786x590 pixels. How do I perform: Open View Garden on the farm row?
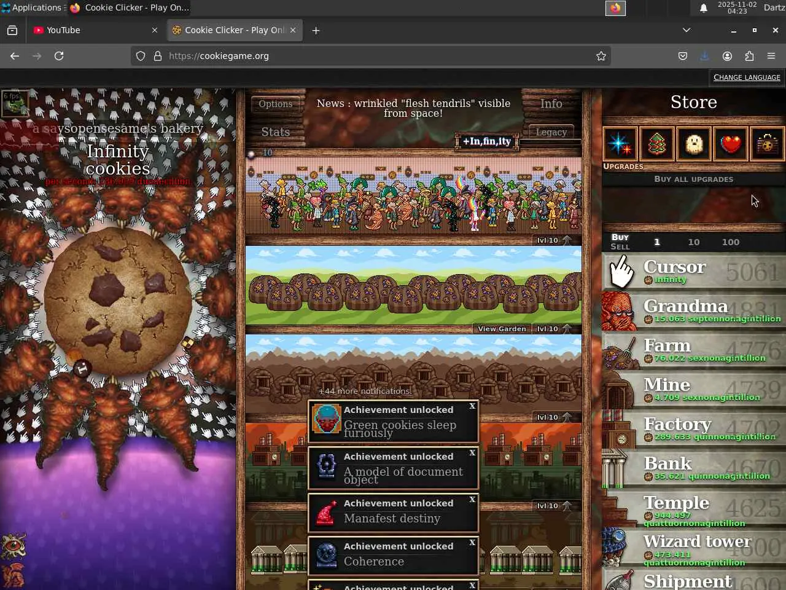click(x=502, y=329)
